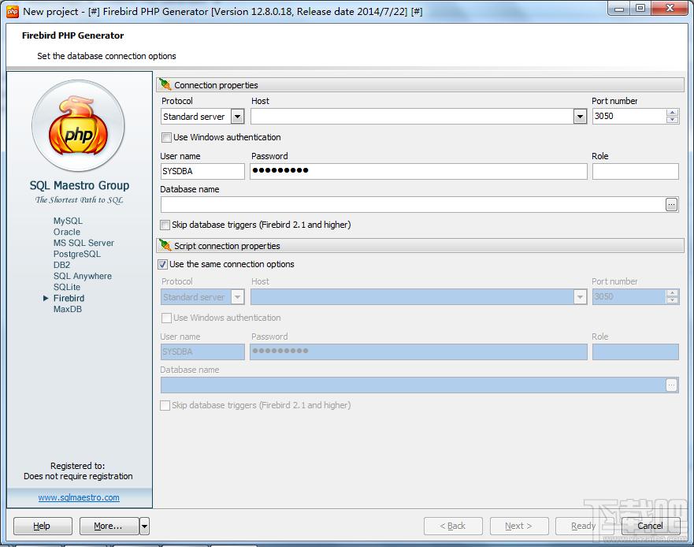Open the database name browse button
Screen dimensions: 694x547
pyautogui.click(x=671, y=205)
